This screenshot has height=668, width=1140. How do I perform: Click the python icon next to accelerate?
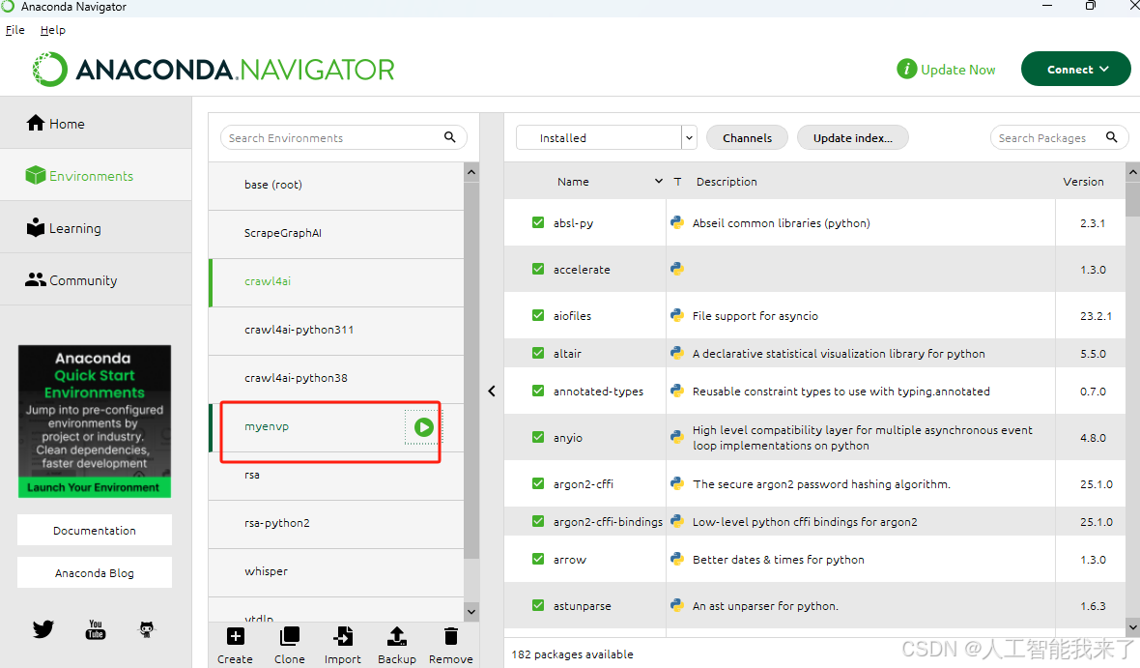[x=677, y=269]
